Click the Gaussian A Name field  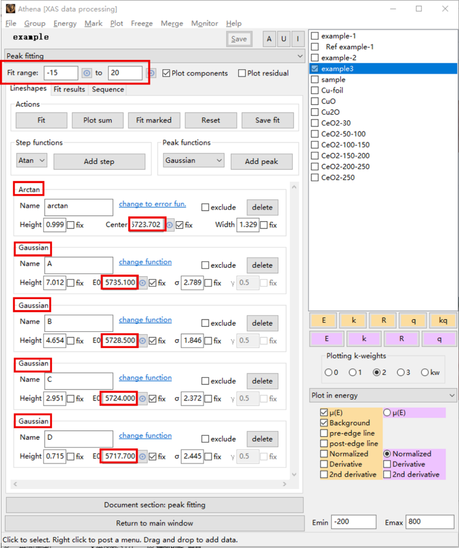pyautogui.click(x=79, y=264)
